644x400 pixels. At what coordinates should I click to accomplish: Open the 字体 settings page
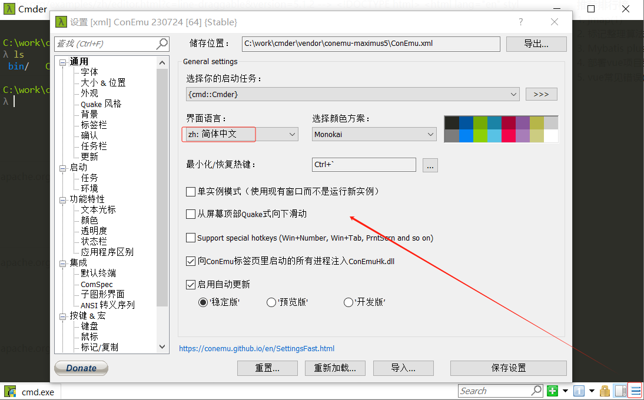click(x=89, y=72)
